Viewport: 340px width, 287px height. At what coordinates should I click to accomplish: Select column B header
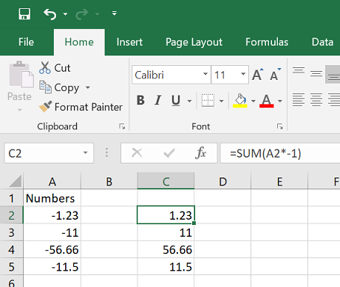coord(109,182)
